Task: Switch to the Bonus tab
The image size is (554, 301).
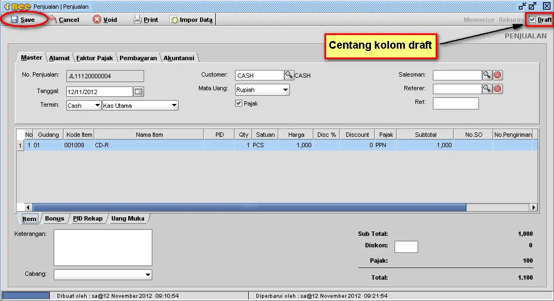Action: point(54,218)
